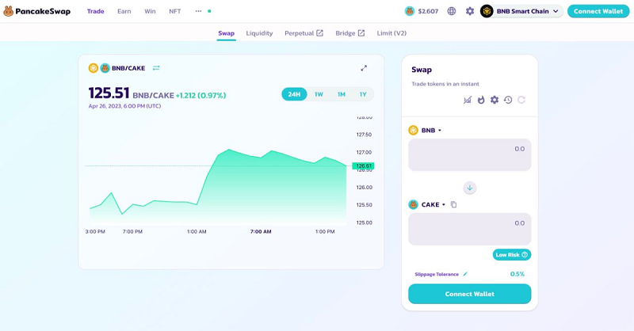Hide the price chart using chart toggle icon
This screenshot has width=634, height=331.
pyautogui.click(x=468, y=100)
